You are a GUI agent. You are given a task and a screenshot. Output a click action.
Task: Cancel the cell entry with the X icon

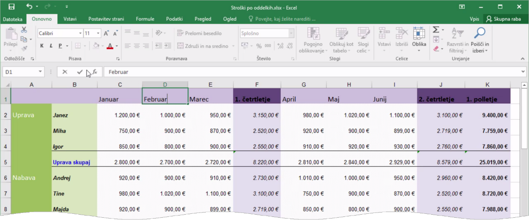point(65,72)
